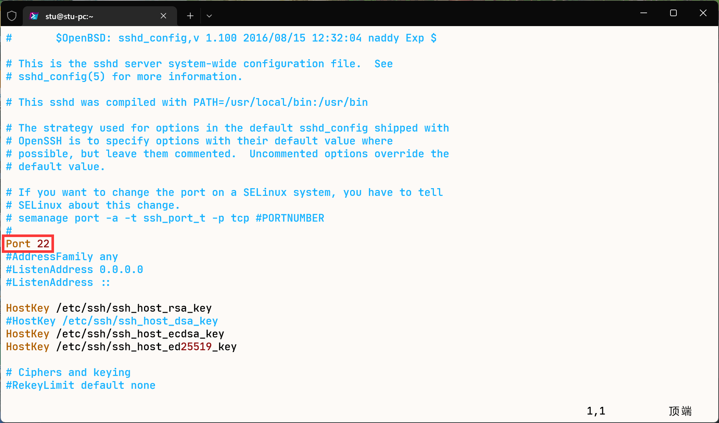The height and width of the screenshot is (423, 719).
Task: Open a new terminal tab
Action: click(x=190, y=16)
